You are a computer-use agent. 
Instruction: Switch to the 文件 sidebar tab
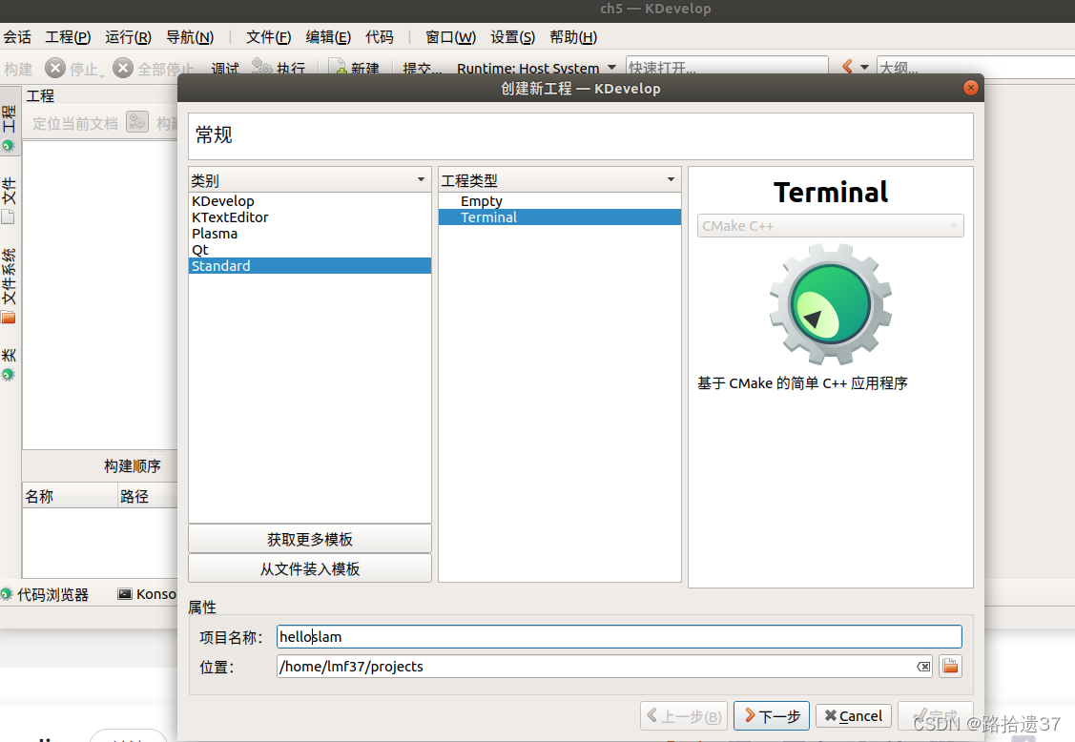(9, 199)
